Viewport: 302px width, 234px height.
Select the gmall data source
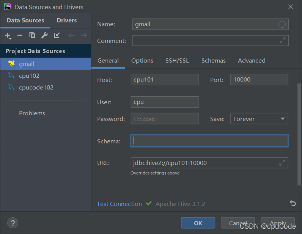46,64
